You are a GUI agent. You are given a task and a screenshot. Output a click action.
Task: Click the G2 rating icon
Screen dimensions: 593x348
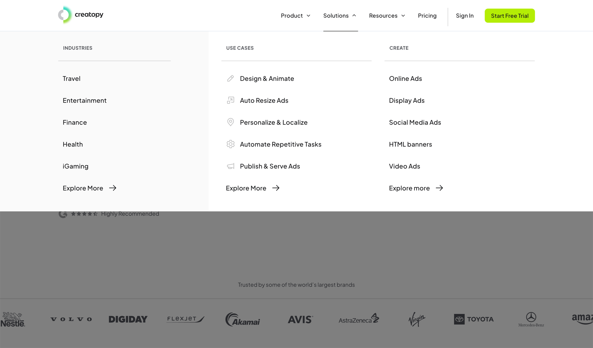tap(63, 213)
